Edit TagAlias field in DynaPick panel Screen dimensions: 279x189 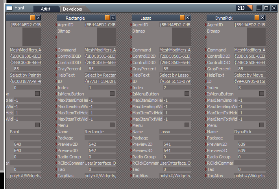[x=249, y=176]
